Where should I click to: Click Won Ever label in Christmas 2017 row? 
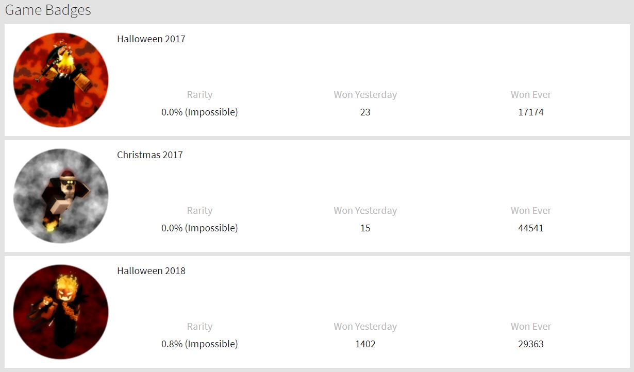coord(531,211)
